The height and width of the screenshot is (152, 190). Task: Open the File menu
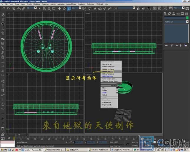2,4
